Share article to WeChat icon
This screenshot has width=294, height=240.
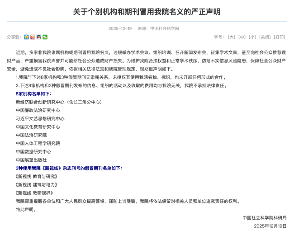coord(45,37)
